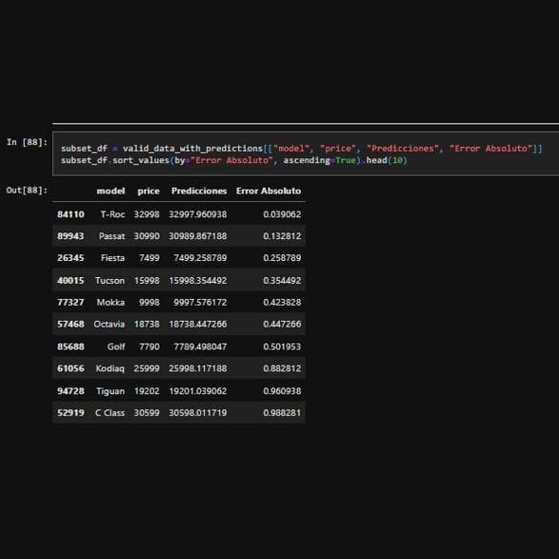559x559 pixels.
Task: Click the Predicciones column header
Action: pyautogui.click(x=199, y=191)
